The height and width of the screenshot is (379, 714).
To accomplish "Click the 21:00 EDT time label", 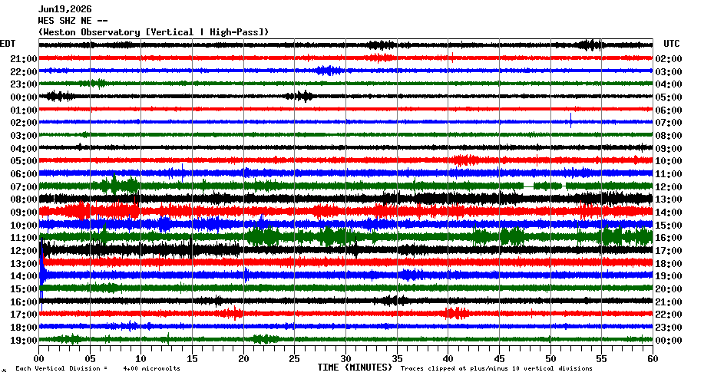I will [24, 59].
